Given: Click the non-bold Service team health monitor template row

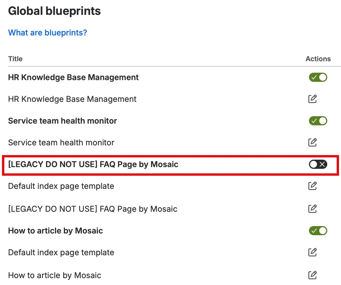Looking at the screenshot, I should (61, 142).
